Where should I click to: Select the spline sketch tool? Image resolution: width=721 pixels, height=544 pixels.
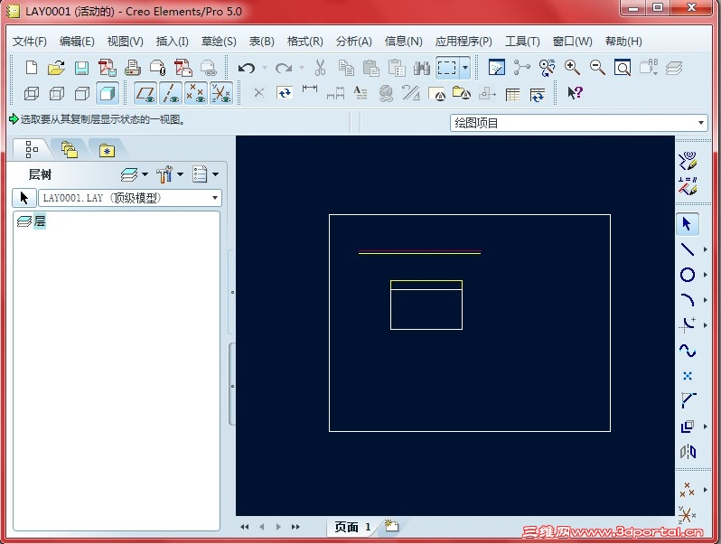point(688,351)
